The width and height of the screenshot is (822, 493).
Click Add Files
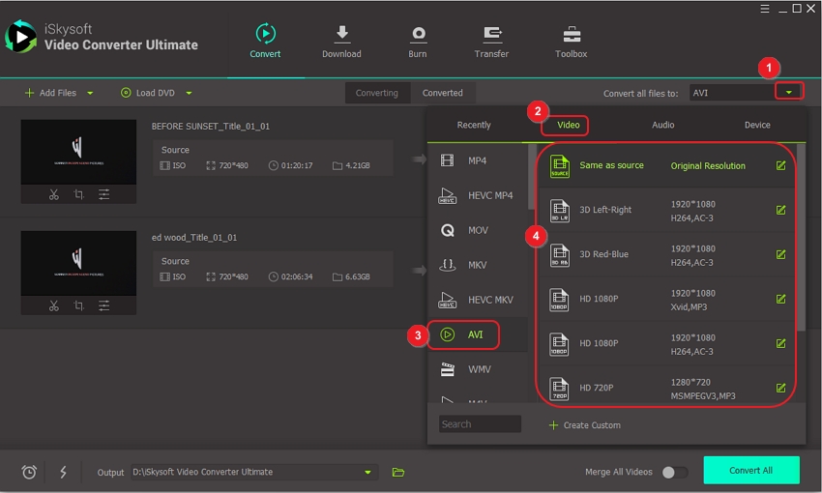point(51,93)
